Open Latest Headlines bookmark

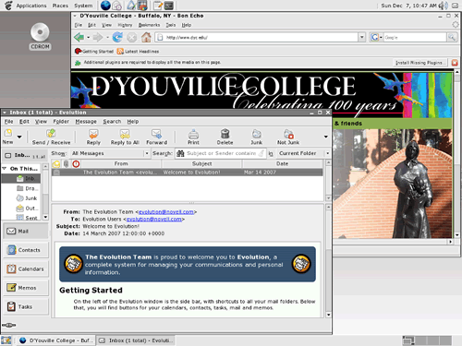[138, 52]
